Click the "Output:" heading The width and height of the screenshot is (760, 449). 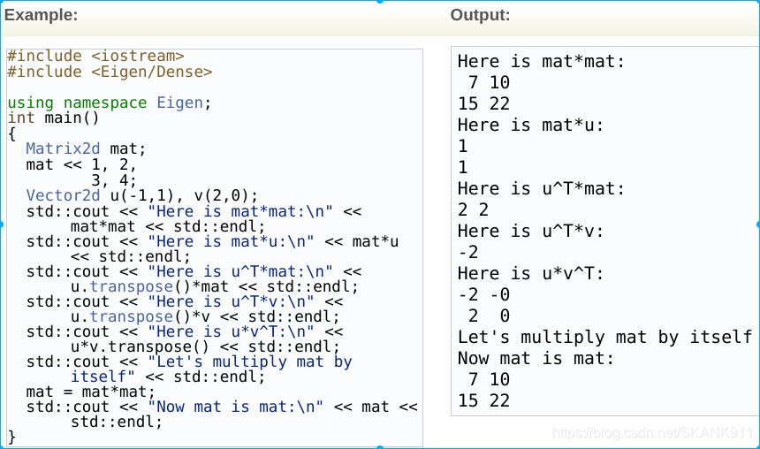pyautogui.click(x=480, y=15)
